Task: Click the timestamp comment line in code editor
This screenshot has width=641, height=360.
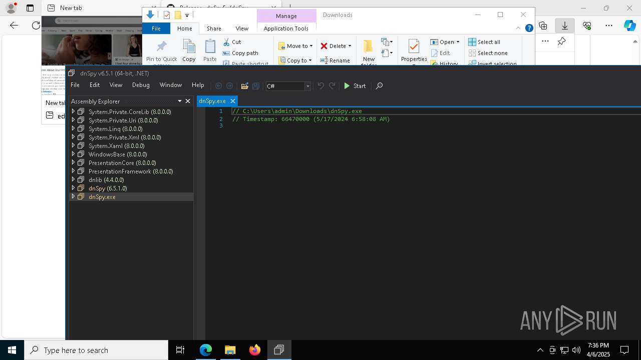Action: [x=311, y=119]
